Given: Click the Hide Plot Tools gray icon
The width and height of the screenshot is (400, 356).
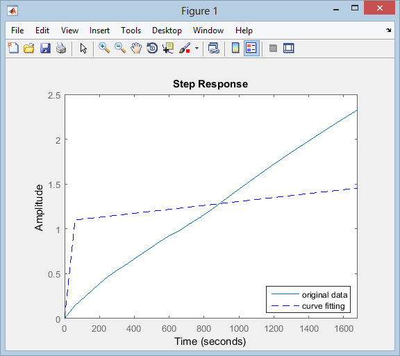Looking at the screenshot, I should click(273, 48).
